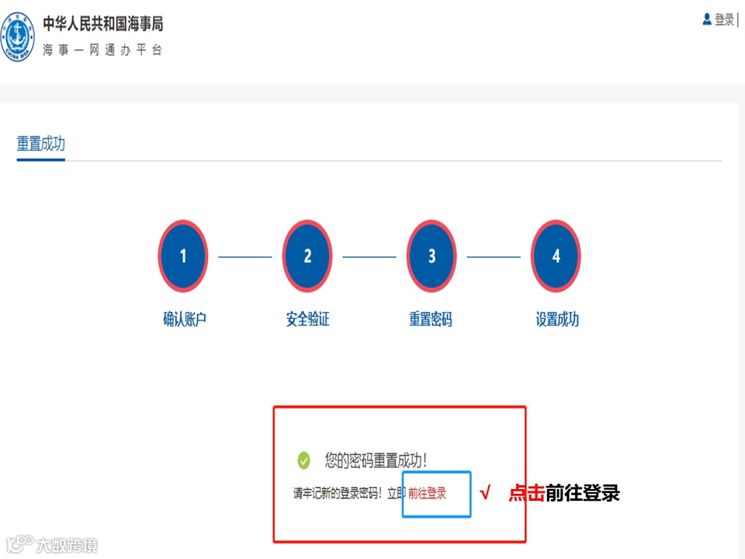Select the 重置成功 tab heading

tap(41, 144)
